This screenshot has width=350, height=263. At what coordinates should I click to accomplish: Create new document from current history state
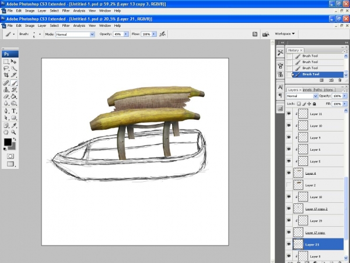coord(321,80)
